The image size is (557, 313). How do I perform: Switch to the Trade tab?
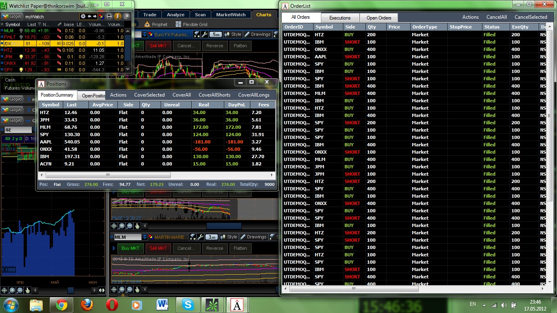click(150, 15)
